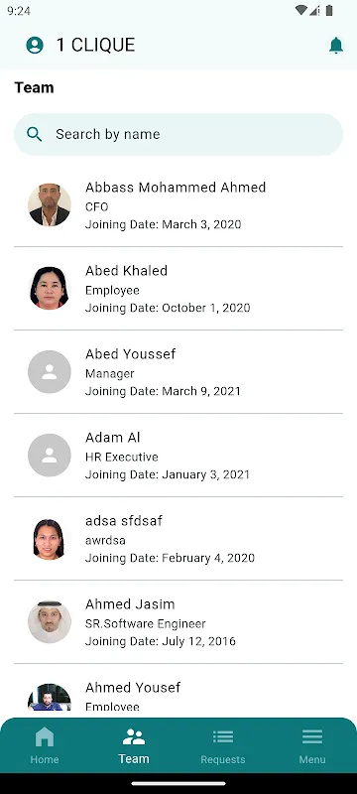
Task: Click the search magnifier icon
Action: 35,134
